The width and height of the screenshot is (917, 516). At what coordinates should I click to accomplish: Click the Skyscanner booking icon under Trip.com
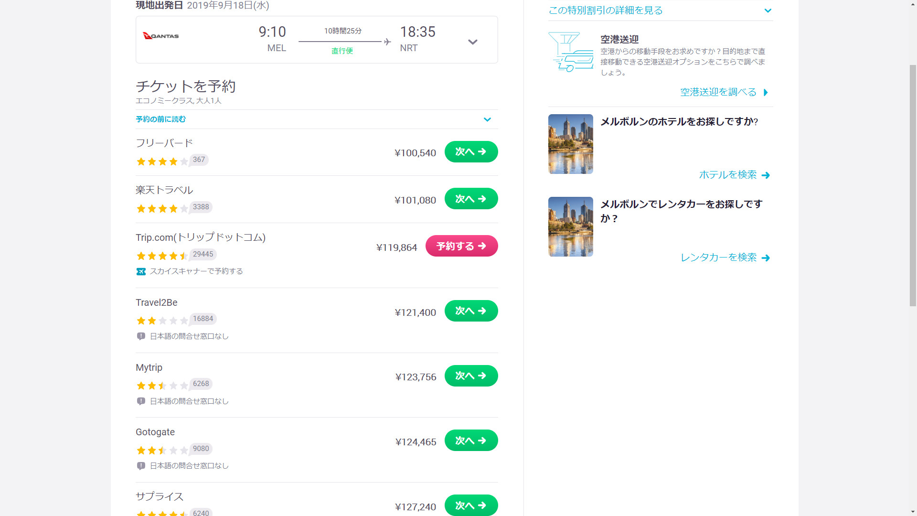141,271
